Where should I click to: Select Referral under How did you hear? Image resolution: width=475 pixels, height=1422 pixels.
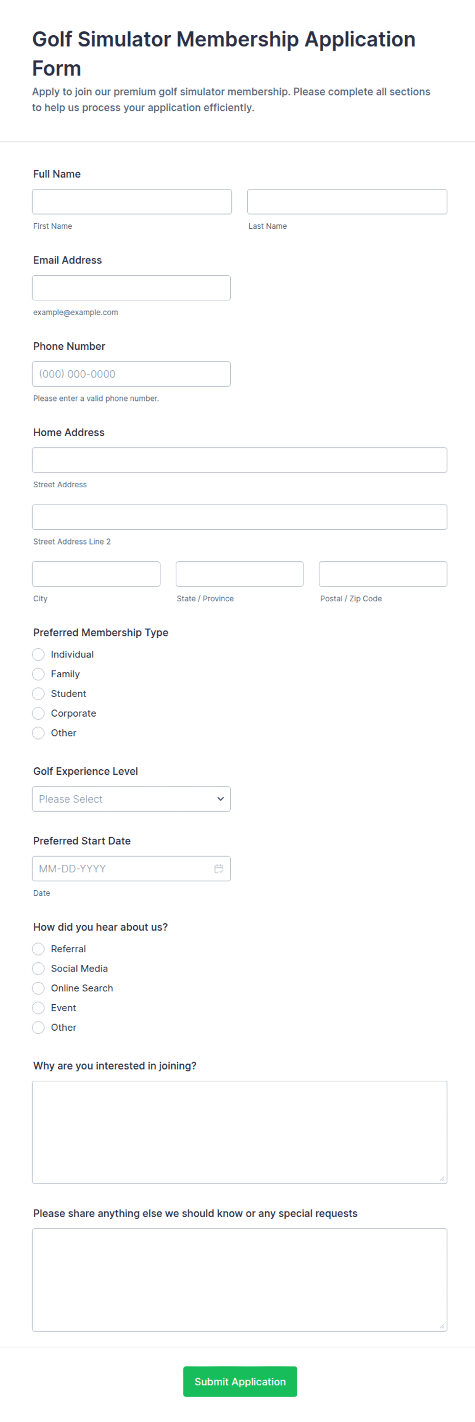pos(38,949)
